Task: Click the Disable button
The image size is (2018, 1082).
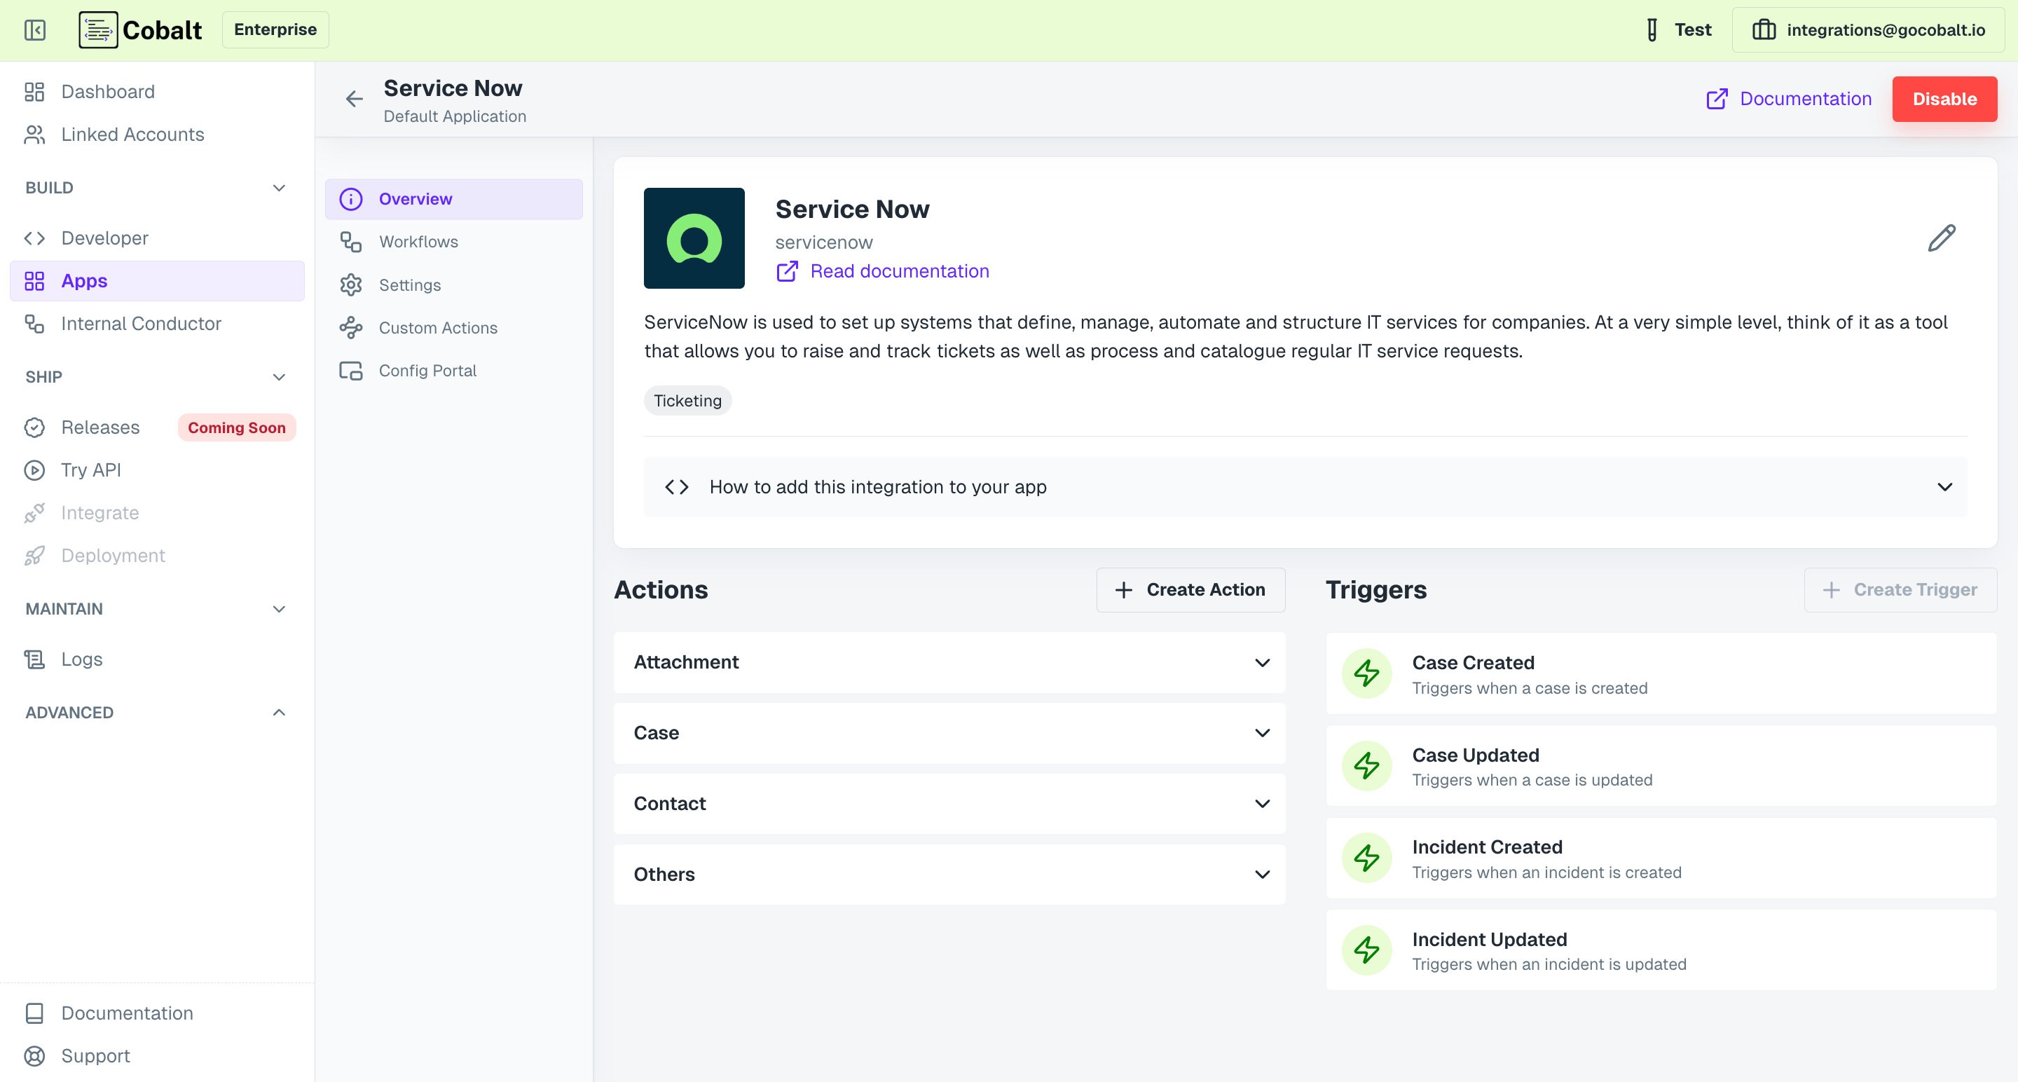Action: [1944, 99]
